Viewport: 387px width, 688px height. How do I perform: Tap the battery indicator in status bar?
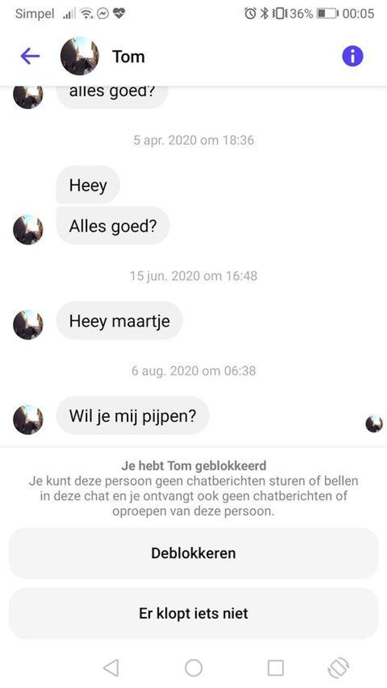pyautogui.click(x=327, y=14)
